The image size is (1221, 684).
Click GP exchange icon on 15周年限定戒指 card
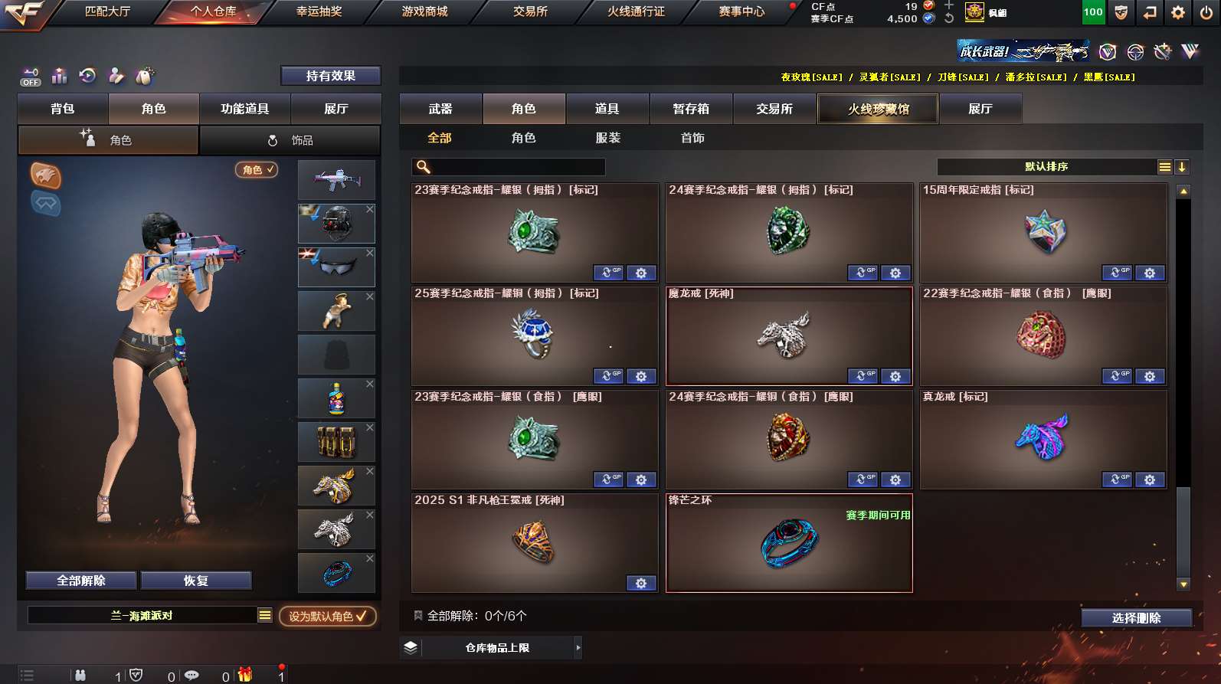(x=1116, y=273)
